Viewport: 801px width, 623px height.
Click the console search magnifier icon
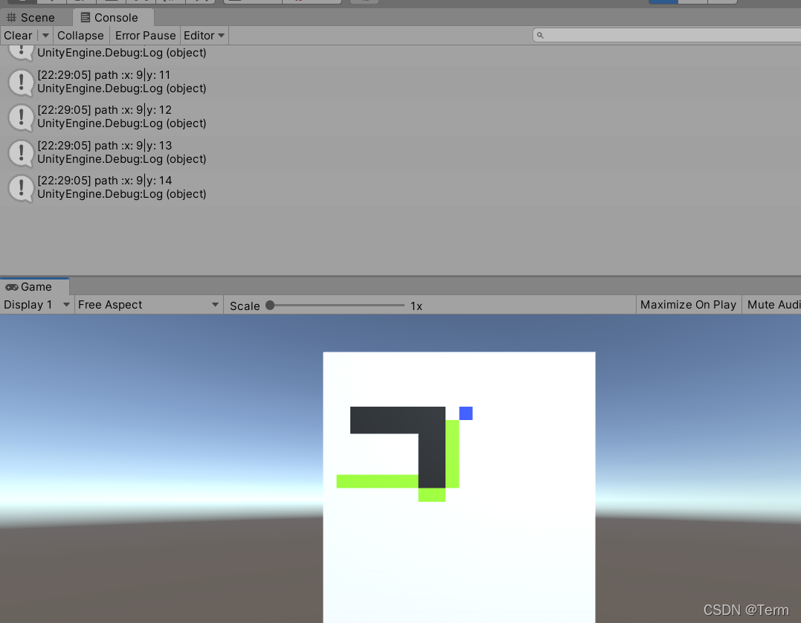click(x=540, y=35)
